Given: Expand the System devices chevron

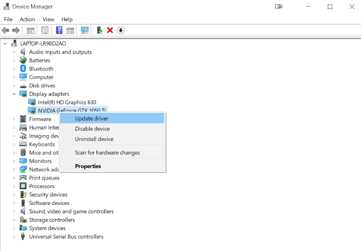Looking at the screenshot, I should click(x=14, y=228).
